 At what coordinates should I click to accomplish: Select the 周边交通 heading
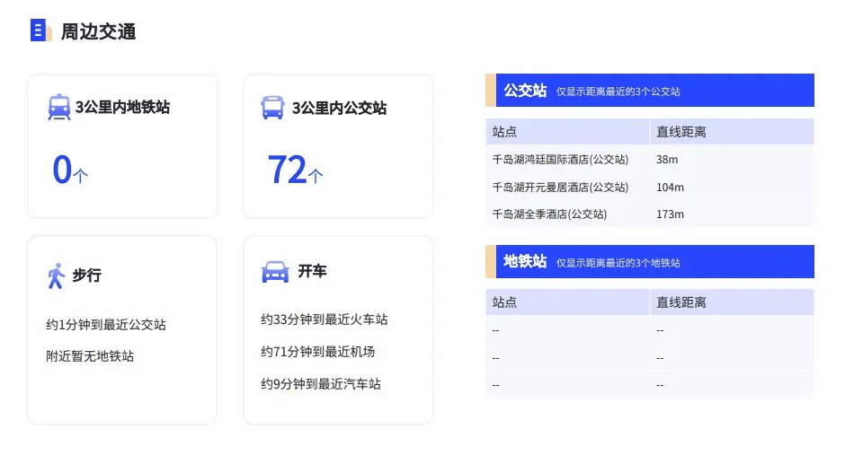pyautogui.click(x=98, y=31)
